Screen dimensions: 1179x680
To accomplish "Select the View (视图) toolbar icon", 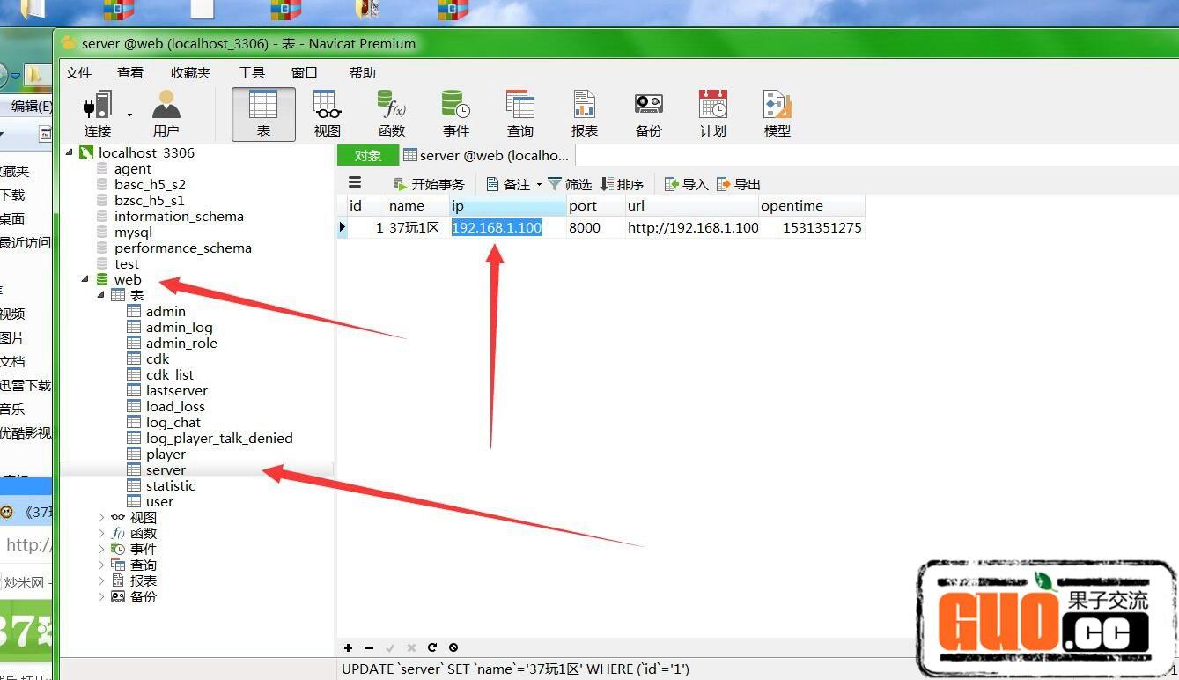I will 328,114.
